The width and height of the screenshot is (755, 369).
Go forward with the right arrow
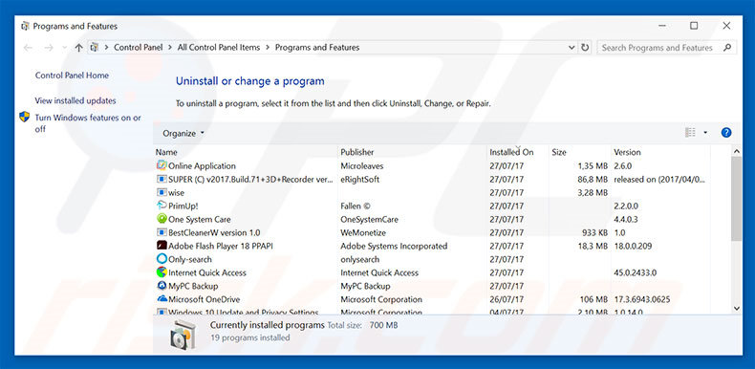click(x=48, y=47)
